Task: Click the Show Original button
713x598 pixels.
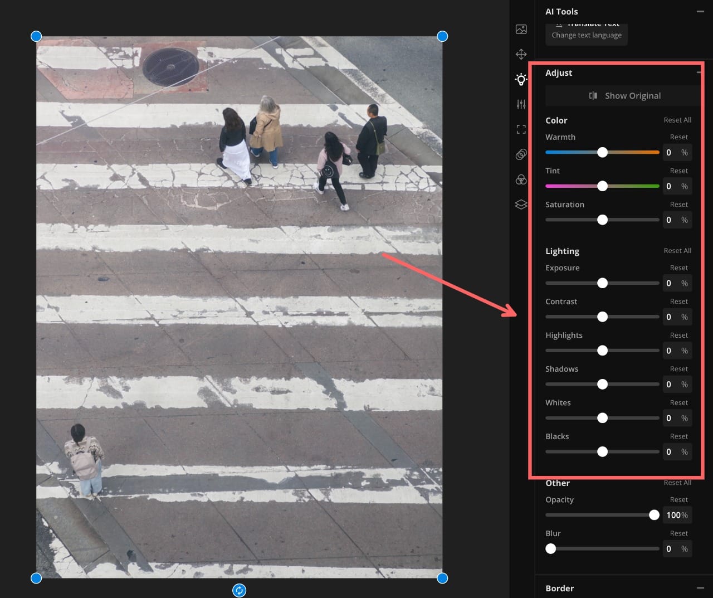Action: coord(623,95)
